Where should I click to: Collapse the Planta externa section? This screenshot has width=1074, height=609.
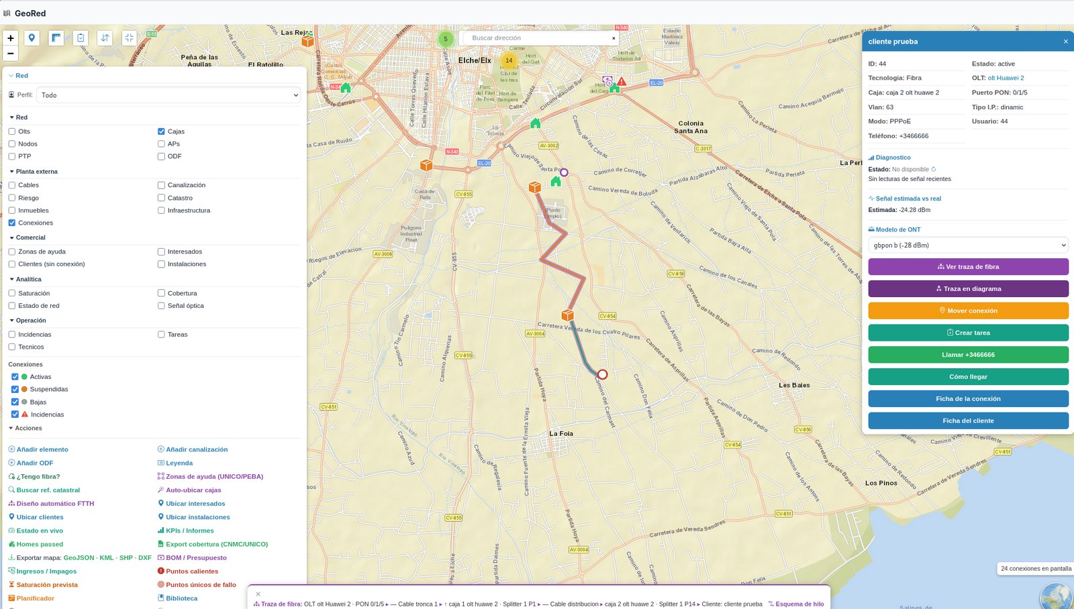coord(33,172)
